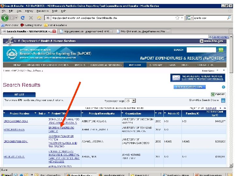Click the green GO search button

(x=221, y=50)
